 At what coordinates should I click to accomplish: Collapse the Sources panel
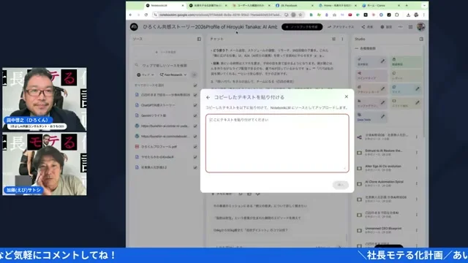point(199,39)
